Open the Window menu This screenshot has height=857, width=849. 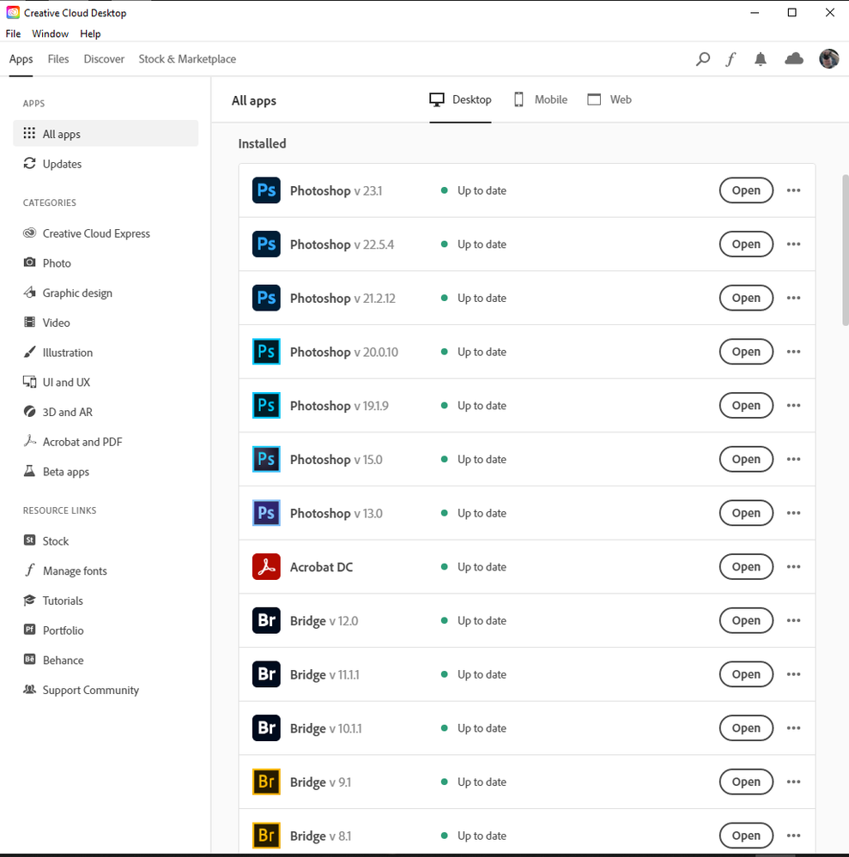[x=51, y=34]
